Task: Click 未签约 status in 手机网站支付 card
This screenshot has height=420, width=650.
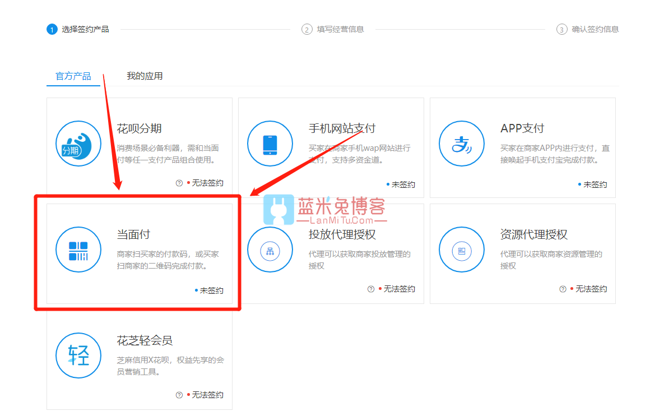Action: point(403,184)
